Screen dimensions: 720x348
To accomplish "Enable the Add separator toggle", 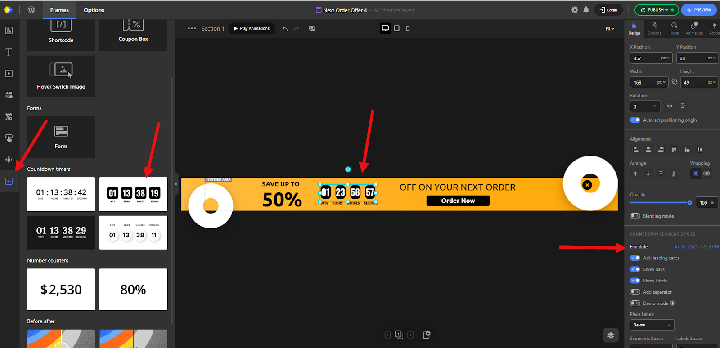I will [x=635, y=292].
